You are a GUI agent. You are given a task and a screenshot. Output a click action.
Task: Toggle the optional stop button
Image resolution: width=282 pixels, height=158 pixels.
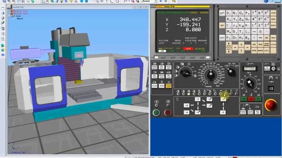(155, 76)
